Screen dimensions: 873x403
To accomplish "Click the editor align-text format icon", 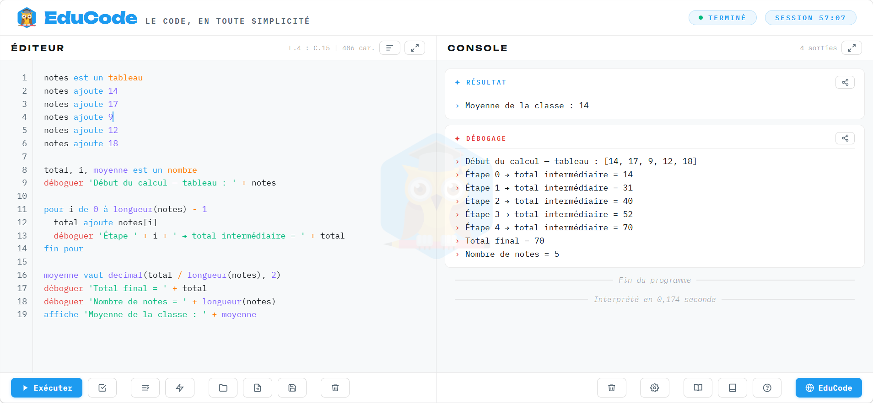I will point(390,48).
